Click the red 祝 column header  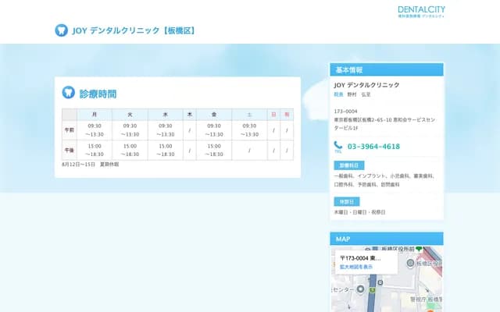(287, 115)
